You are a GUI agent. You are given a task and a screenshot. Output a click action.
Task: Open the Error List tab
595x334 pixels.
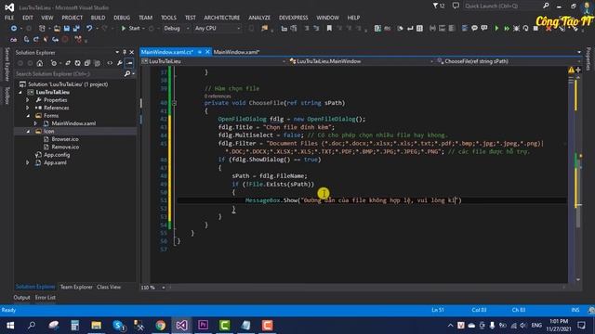click(46, 298)
